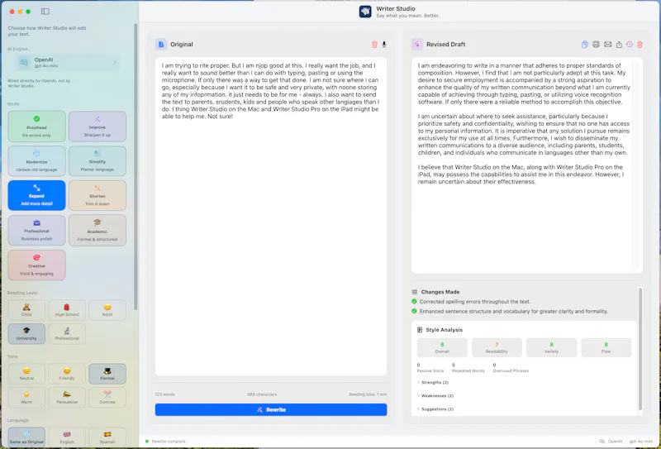
Task: Choose High School reading level
Action: coord(67,310)
